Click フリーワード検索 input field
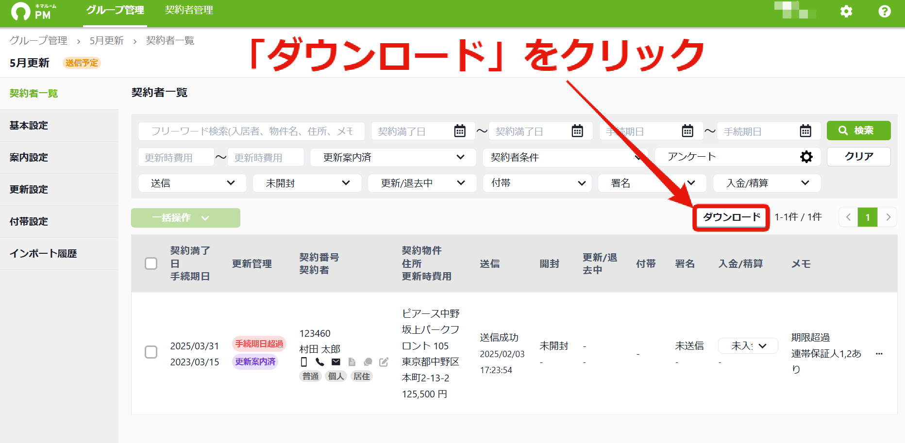 tap(251, 131)
